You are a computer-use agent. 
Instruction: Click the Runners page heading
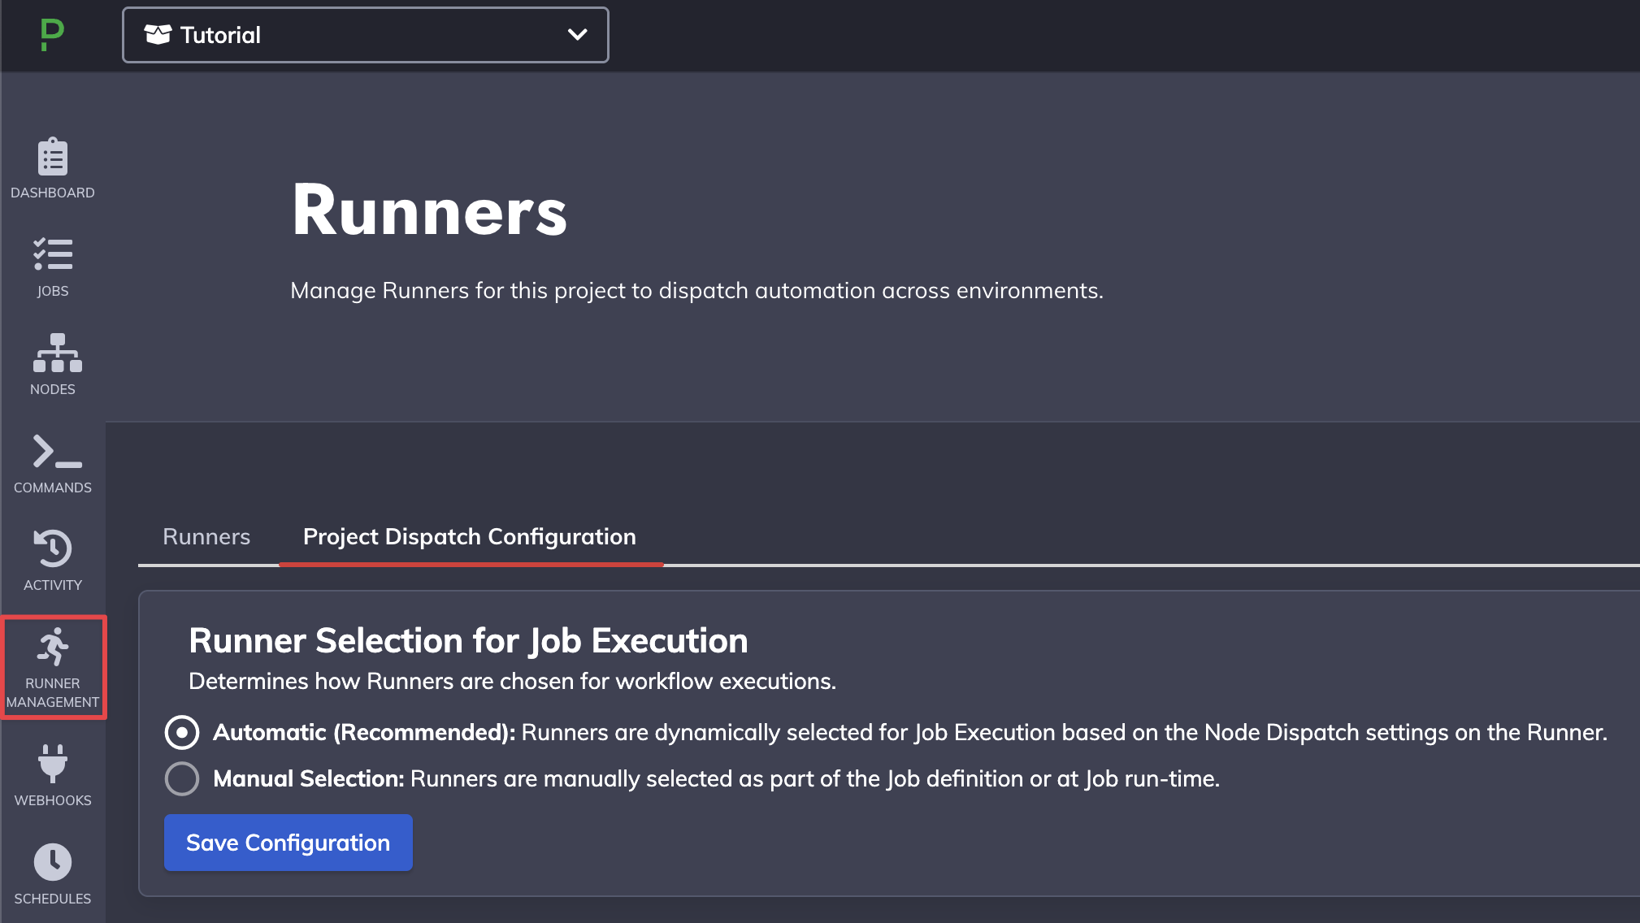click(x=429, y=210)
